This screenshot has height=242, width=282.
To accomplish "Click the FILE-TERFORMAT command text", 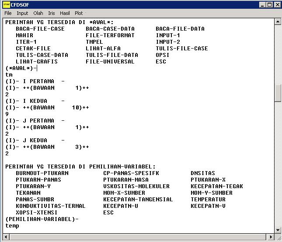I will (110, 35).
